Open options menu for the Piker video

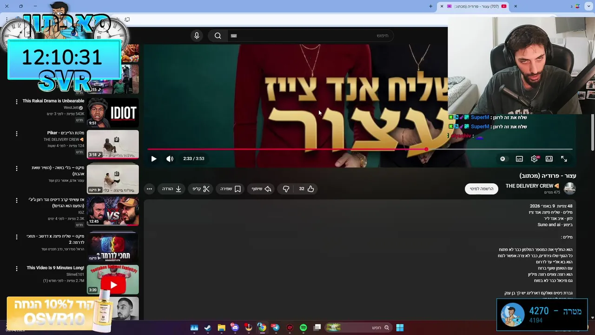[x=17, y=134]
